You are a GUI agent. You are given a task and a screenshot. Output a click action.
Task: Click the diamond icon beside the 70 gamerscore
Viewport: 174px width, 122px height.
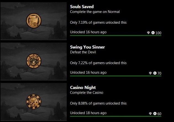click(151, 73)
